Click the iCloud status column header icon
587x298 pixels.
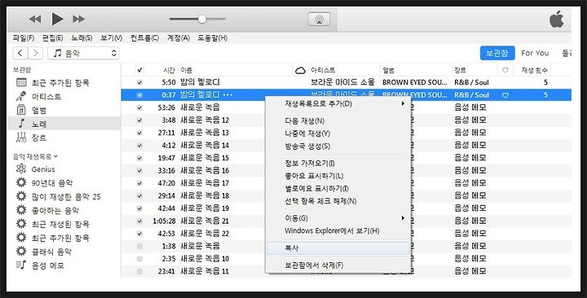pos(300,70)
